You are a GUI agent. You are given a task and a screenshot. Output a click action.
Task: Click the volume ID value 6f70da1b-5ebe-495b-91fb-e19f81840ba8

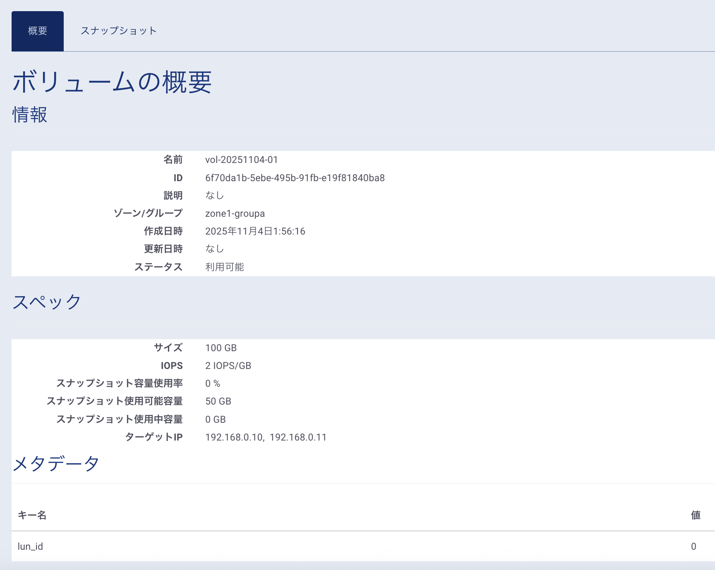295,178
